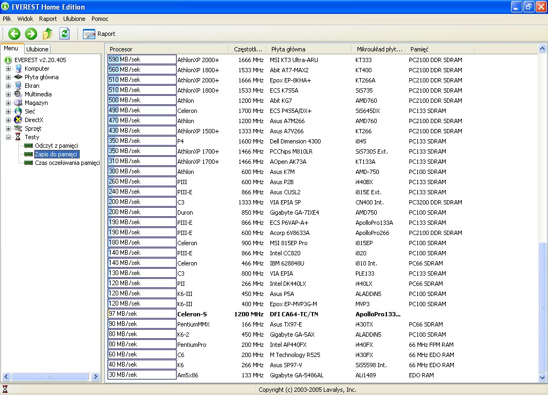Select the Płyta główna tree icon
Viewport: 548px width, 395px height.
[x=18, y=77]
